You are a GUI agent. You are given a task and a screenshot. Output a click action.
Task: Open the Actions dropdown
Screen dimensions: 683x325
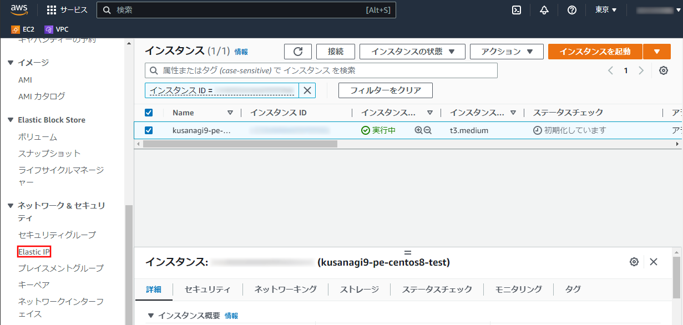coord(506,52)
